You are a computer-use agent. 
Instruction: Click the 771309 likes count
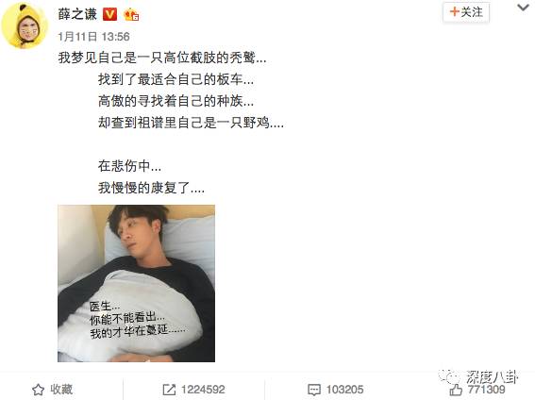tap(486, 390)
